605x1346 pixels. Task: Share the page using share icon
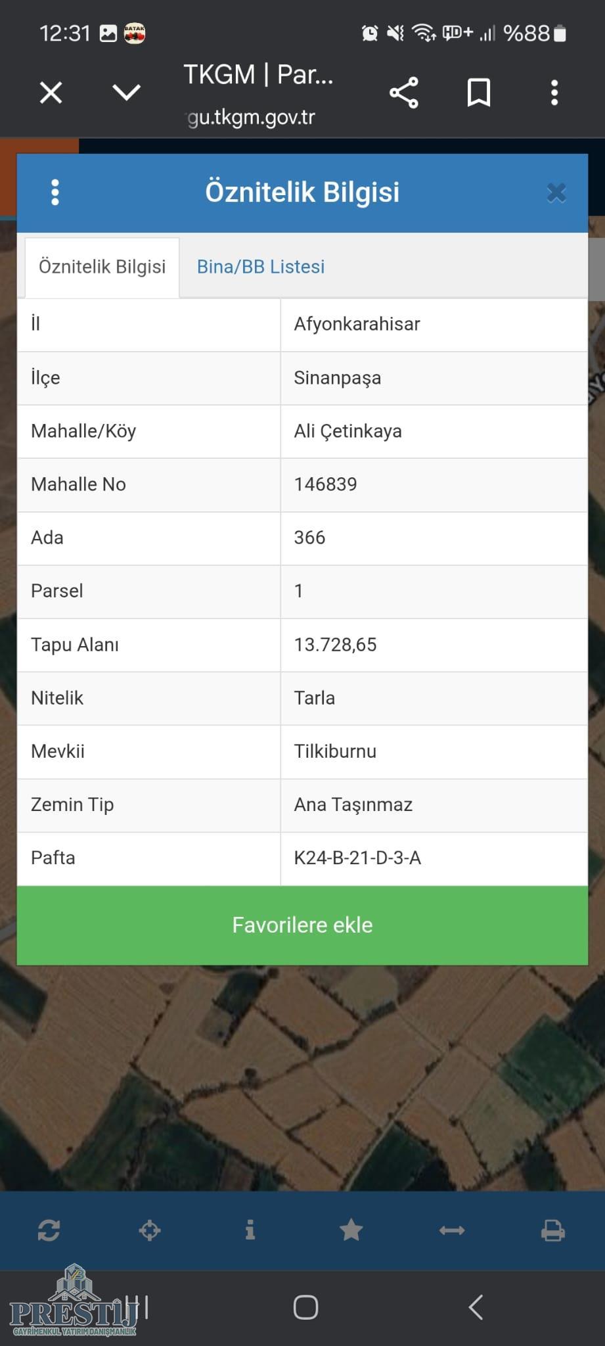coord(404,93)
